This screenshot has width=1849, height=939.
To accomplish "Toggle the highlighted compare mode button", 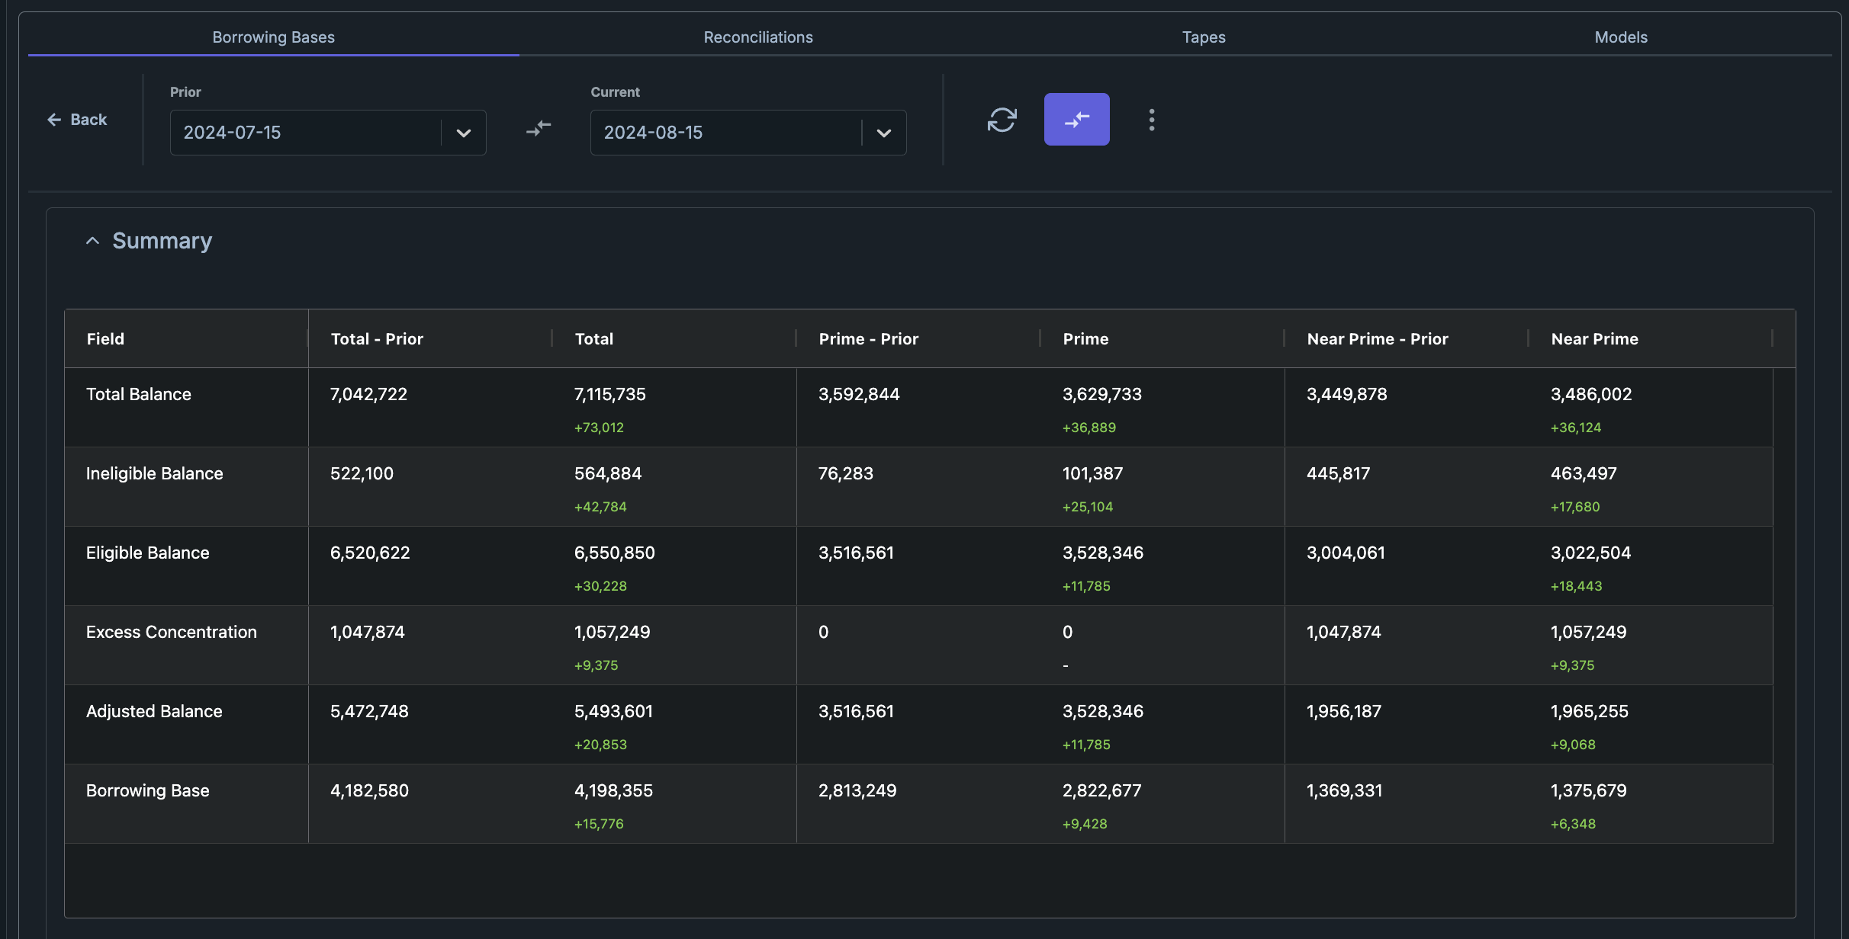I will pyautogui.click(x=1076, y=120).
